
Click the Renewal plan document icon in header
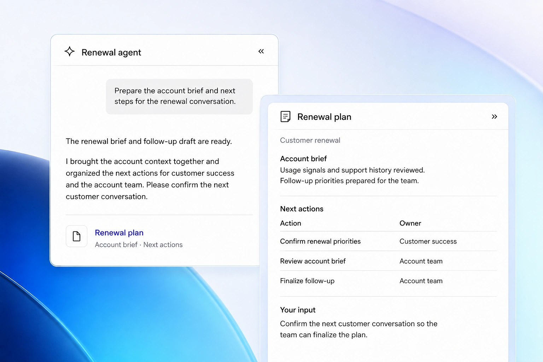tap(285, 116)
